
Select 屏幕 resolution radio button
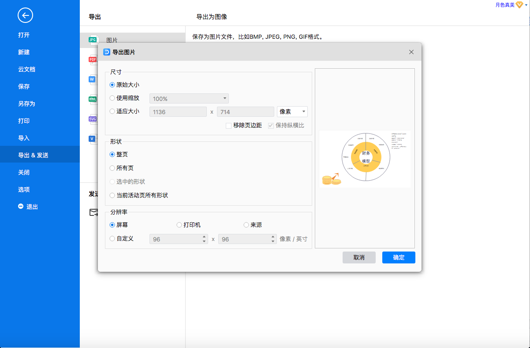[x=112, y=225]
